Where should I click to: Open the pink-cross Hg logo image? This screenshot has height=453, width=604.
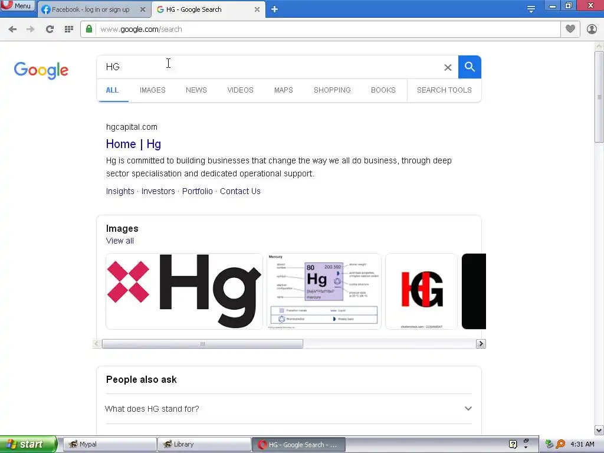pyautogui.click(x=184, y=291)
